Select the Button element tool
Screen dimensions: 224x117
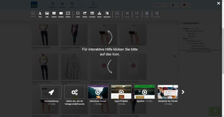point(85,15)
